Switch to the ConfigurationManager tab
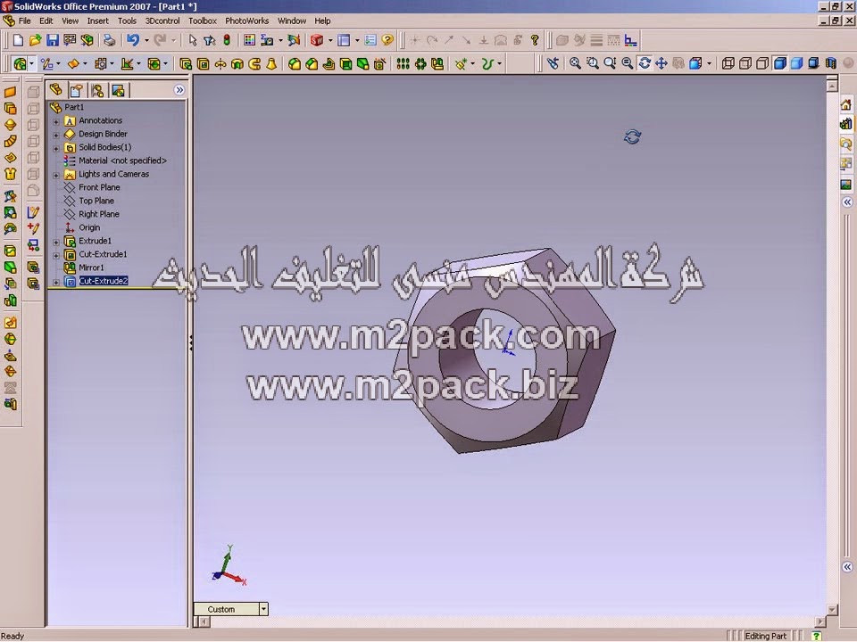 pyautogui.click(x=97, y=90)
